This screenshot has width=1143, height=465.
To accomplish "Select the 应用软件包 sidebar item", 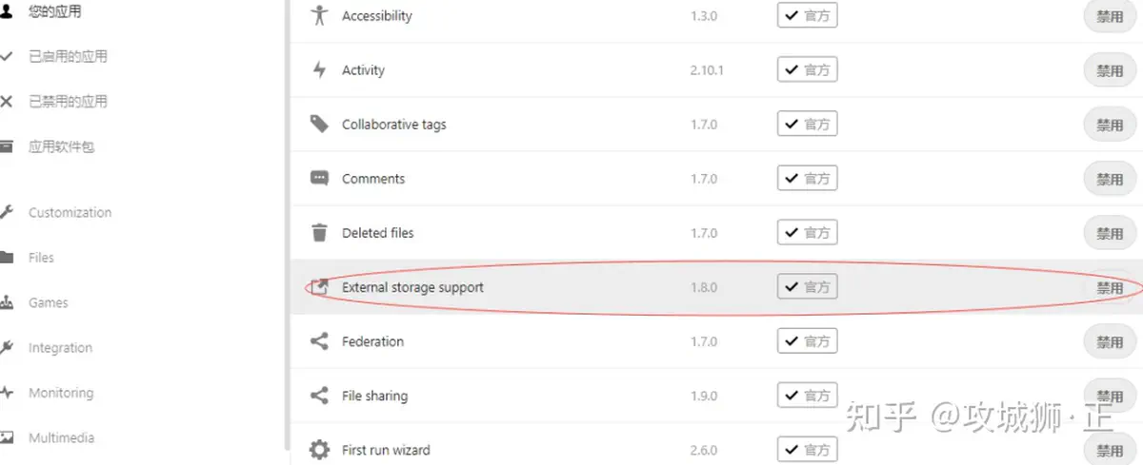I will tap(61, 147).
